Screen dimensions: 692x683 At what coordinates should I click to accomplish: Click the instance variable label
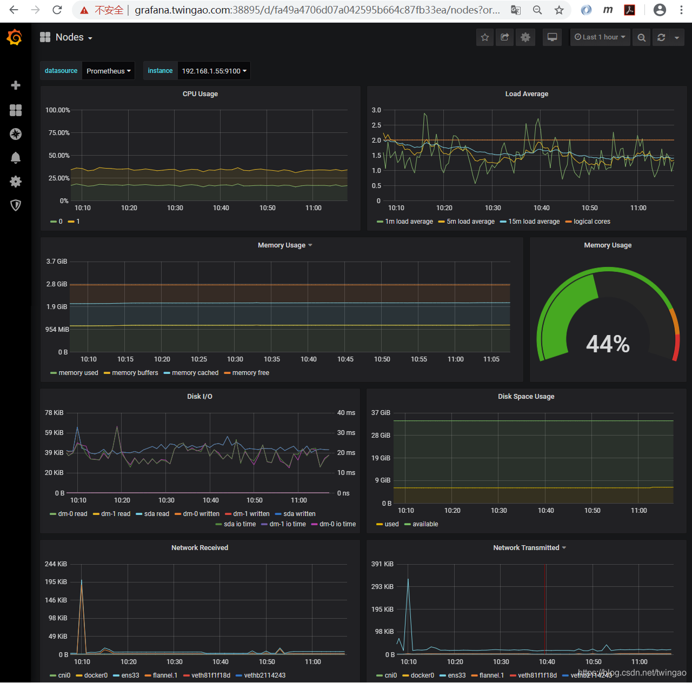[x=160, y=71]
